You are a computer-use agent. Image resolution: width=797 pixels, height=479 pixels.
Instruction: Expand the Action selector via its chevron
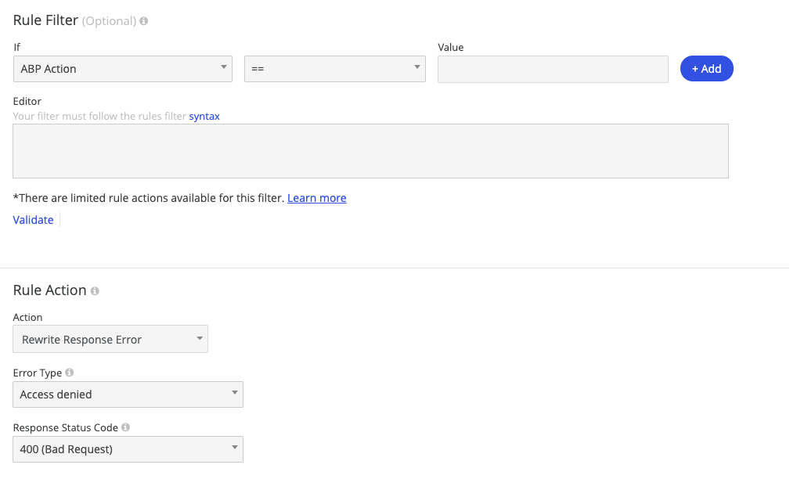198,339
